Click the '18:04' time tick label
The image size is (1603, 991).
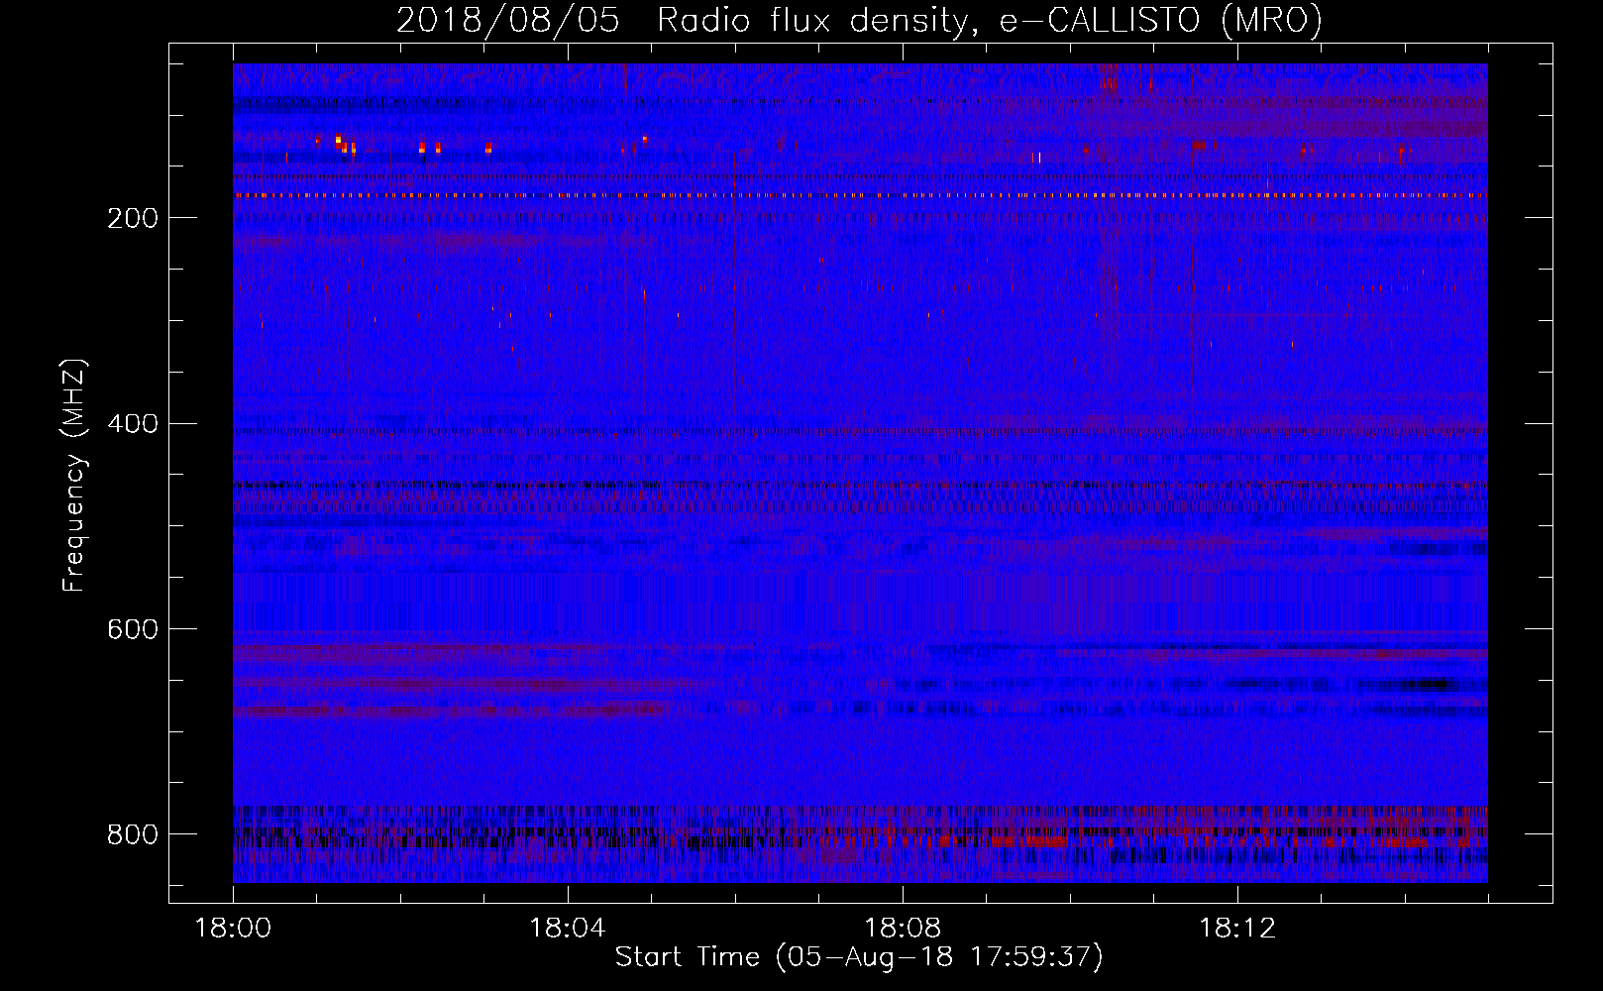point(568,929)
